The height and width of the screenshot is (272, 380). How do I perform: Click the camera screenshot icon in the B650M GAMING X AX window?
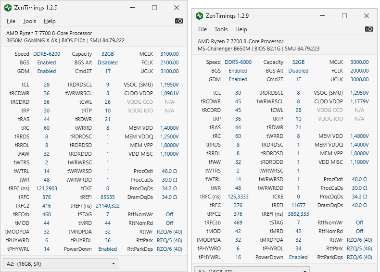pyautogui.click(x=179, y=21)
